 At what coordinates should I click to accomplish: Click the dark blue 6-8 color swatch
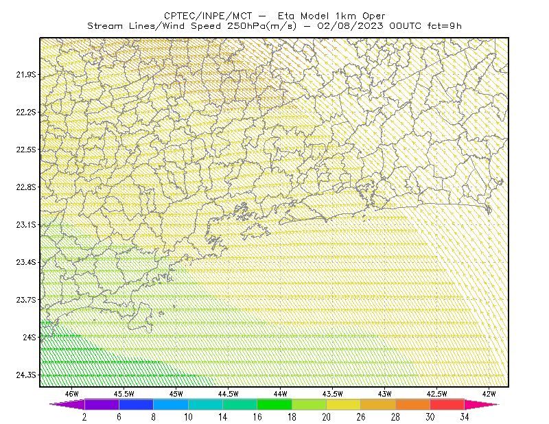pos(136,404)
